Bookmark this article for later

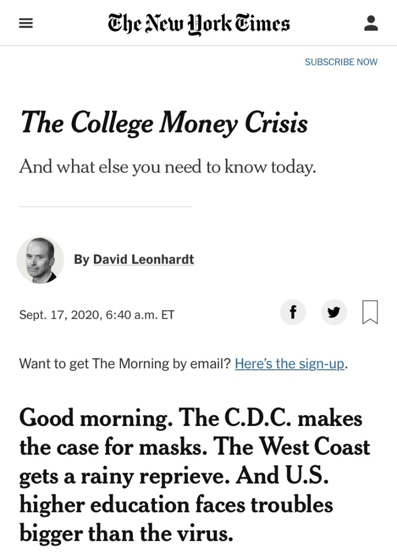tap(370, 312)
